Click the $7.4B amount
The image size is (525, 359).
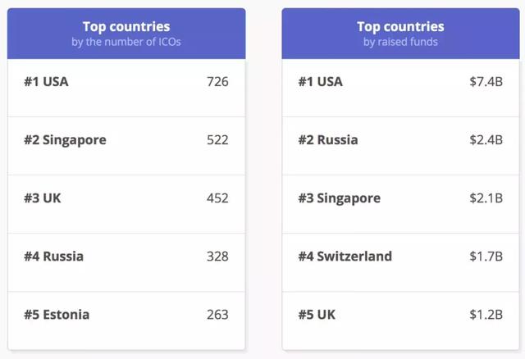click(486, 82)
